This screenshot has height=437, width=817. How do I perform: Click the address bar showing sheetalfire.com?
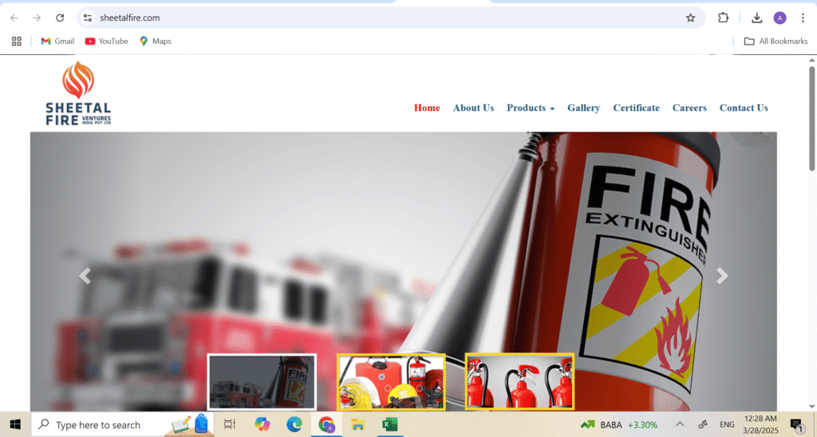(383, 18)
